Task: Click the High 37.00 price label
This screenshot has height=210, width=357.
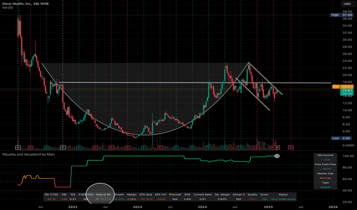Action: pos(342,15)
